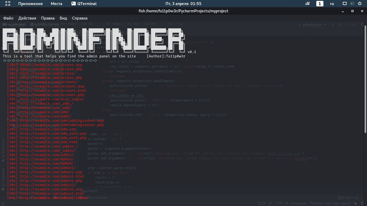Click the v0.1 version text
This screenshot has width=367, height=206.
click(192, 52)
